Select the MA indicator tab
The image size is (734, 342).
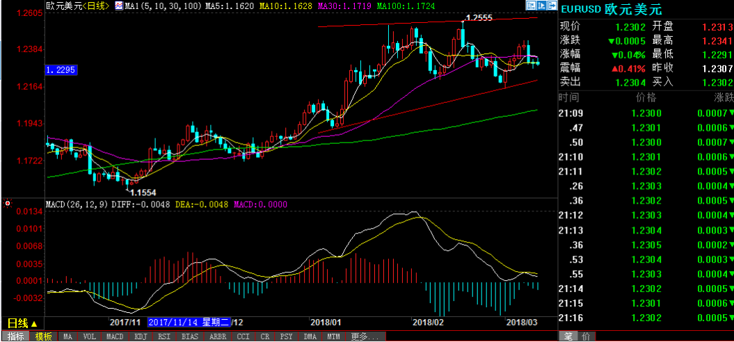68,337
